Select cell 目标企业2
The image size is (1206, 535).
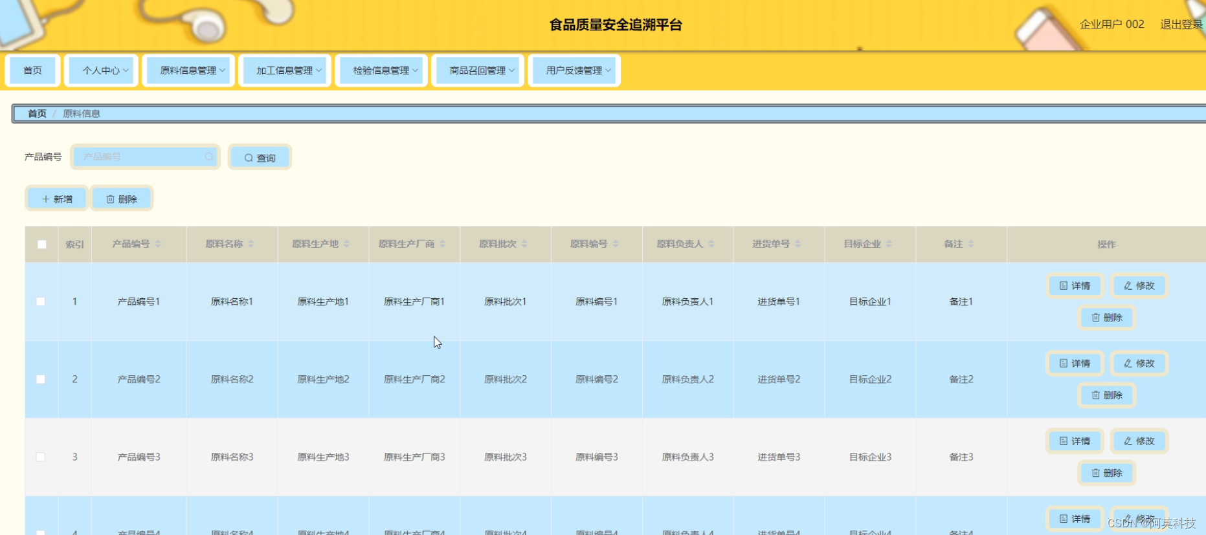(x=870, y=379)
